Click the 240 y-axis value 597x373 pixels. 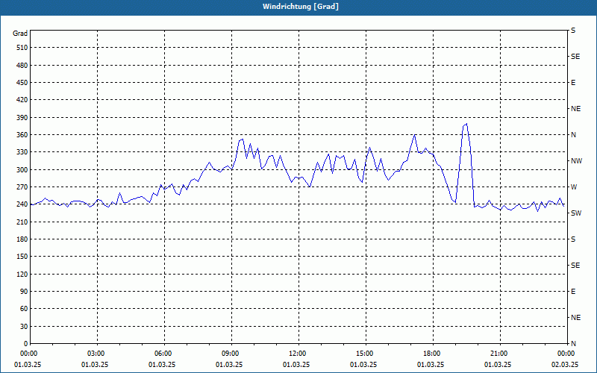22,204
